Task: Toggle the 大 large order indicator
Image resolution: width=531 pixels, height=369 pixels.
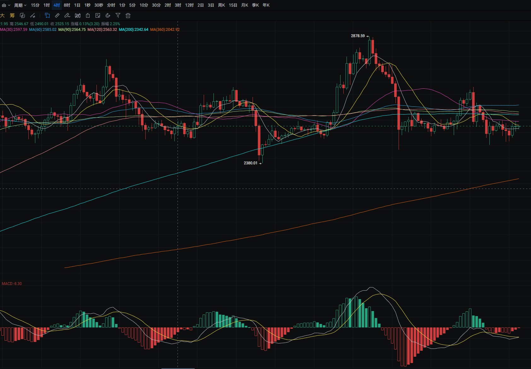Action: pyautogui.click(x=3, y=15)
